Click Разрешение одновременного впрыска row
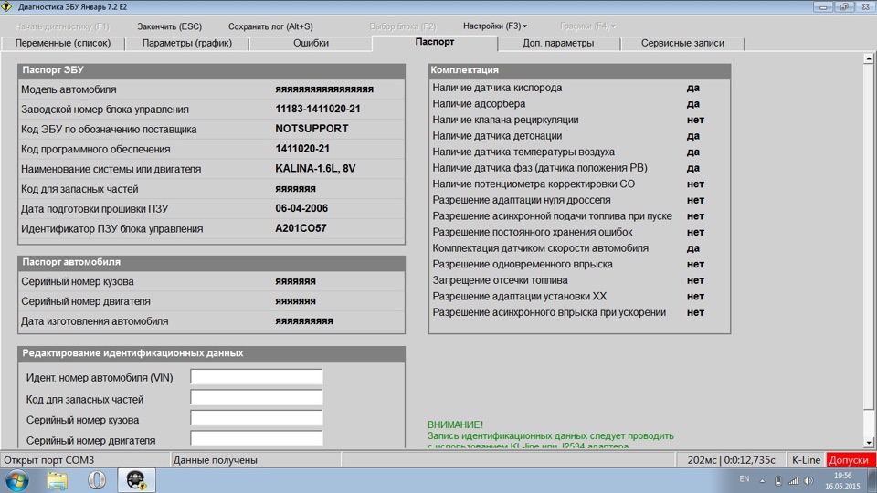This screenshot has width=877, height=493. pyautogui.click(x=579, y=265)
